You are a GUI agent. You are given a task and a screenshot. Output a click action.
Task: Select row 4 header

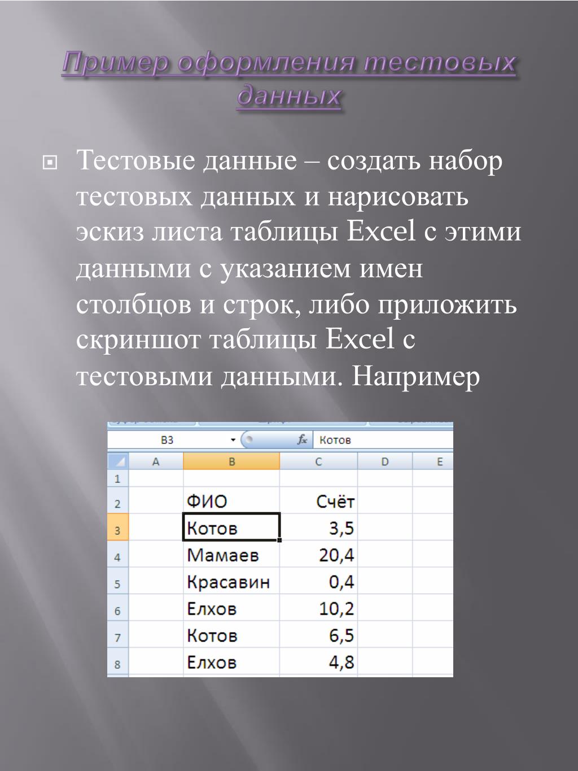[x=118, y=554]
